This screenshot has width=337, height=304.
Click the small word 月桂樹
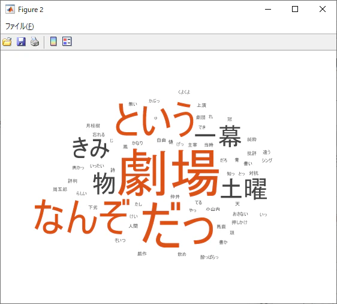[93, 126]
